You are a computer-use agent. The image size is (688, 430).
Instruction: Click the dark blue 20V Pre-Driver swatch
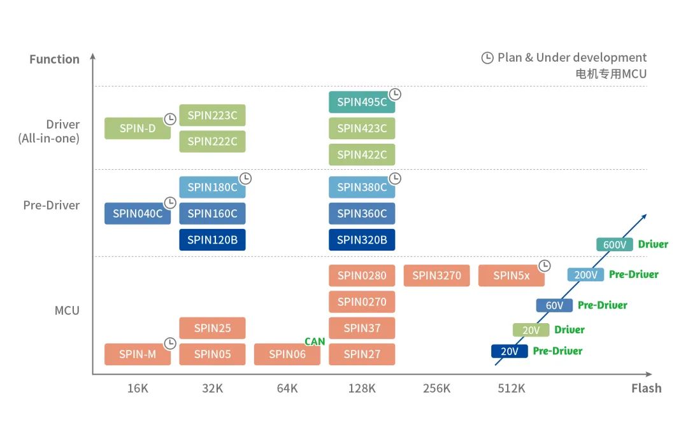tap(510, 351)
